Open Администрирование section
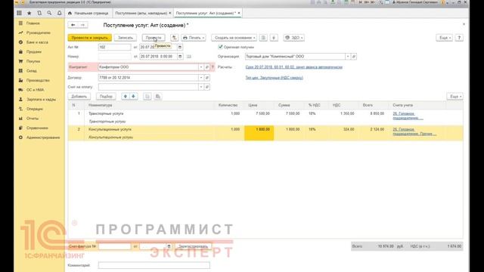 [43, 138]
